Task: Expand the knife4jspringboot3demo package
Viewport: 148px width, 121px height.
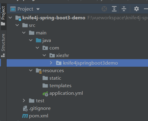Action: [x=51, y=63]
